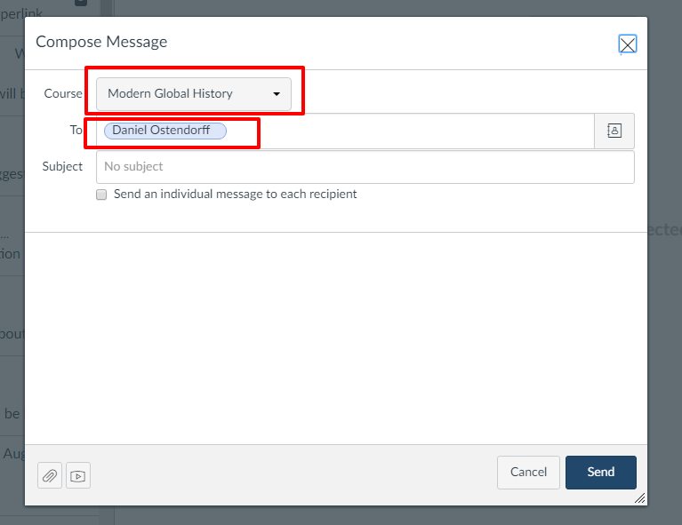Viewport: 682px width, 525px height.
Task: Click the 'Subject' field label
Action: [x=62, y=166]
